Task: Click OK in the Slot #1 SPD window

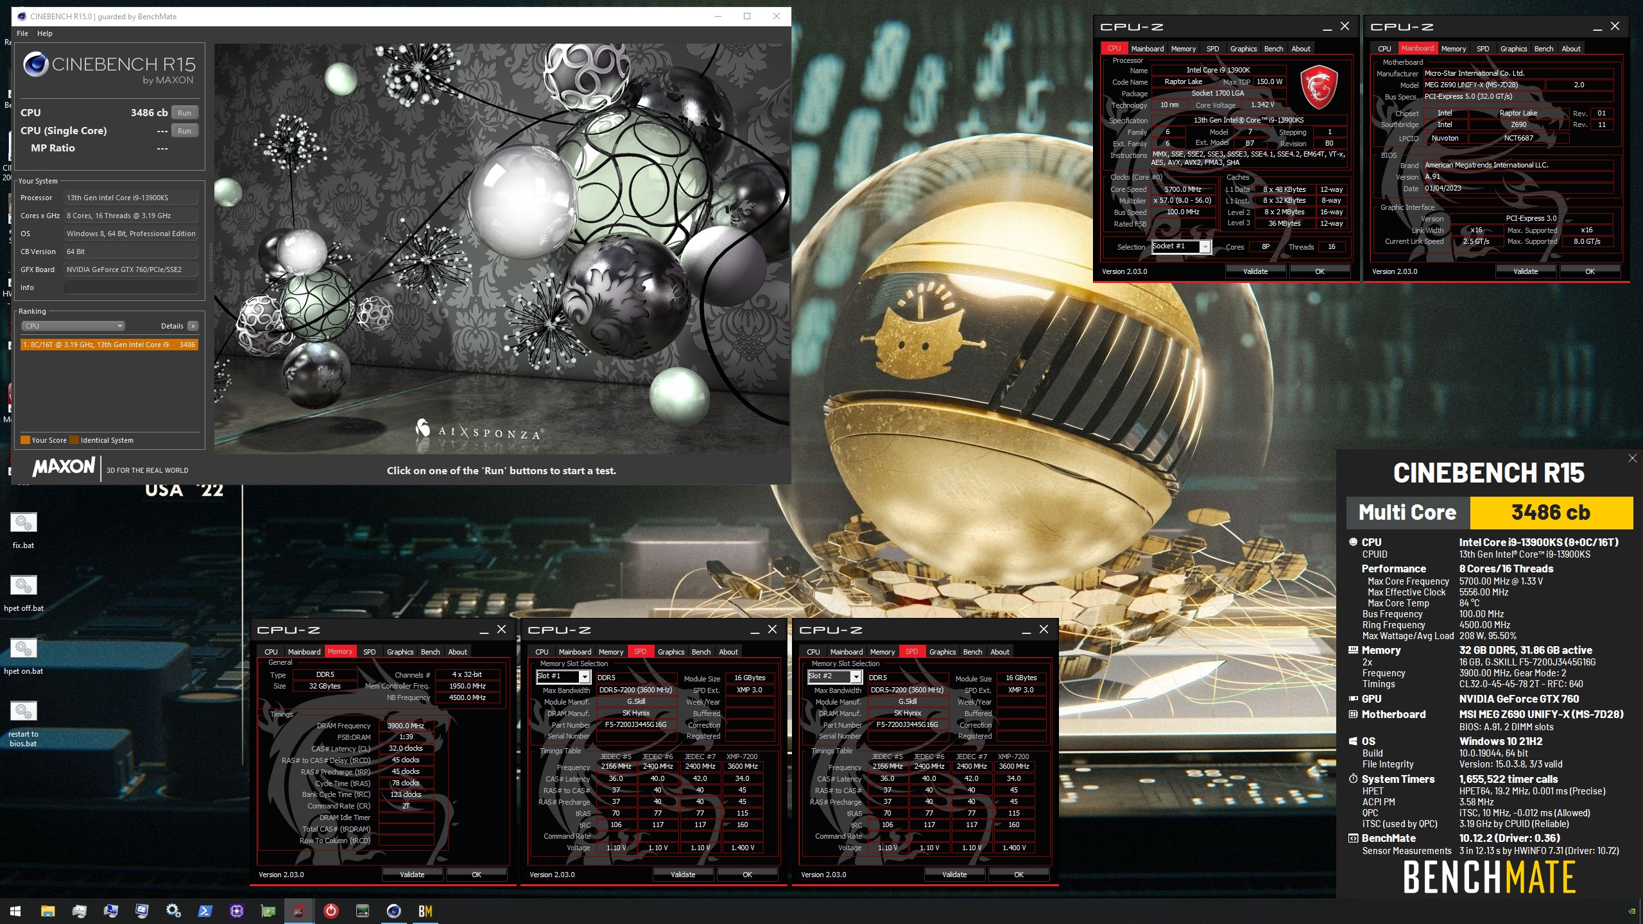Action: tap(747, 875)
